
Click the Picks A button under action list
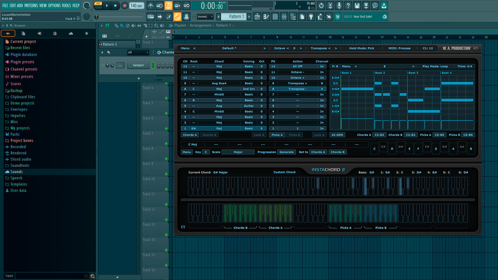click(277, 135)
